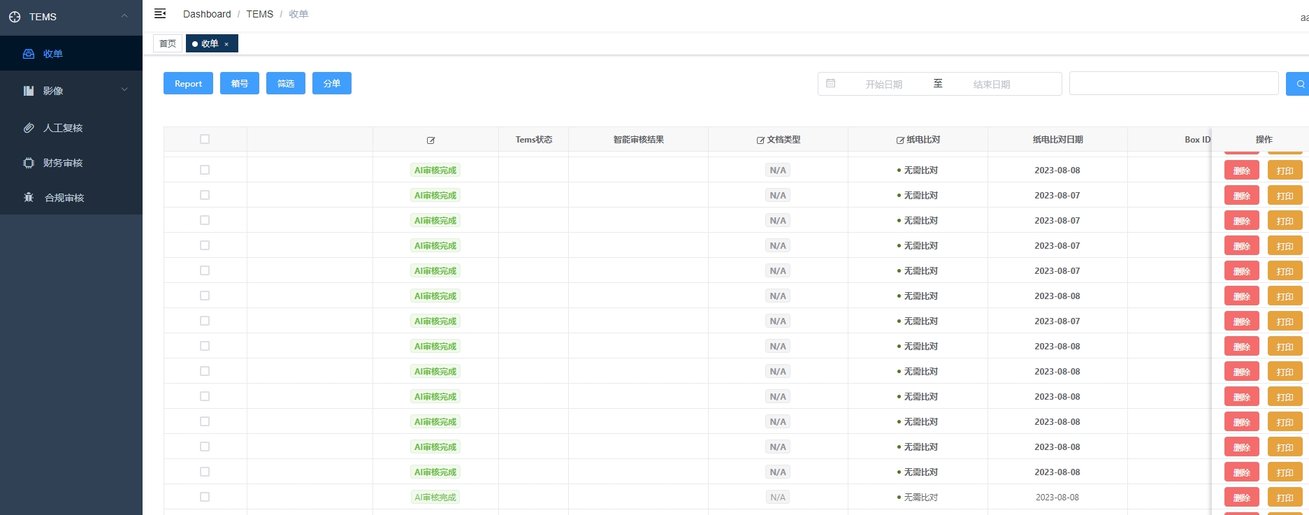Switch to the 首页 tab
Screen dimensions: 1309x515
tap(168, 43)
